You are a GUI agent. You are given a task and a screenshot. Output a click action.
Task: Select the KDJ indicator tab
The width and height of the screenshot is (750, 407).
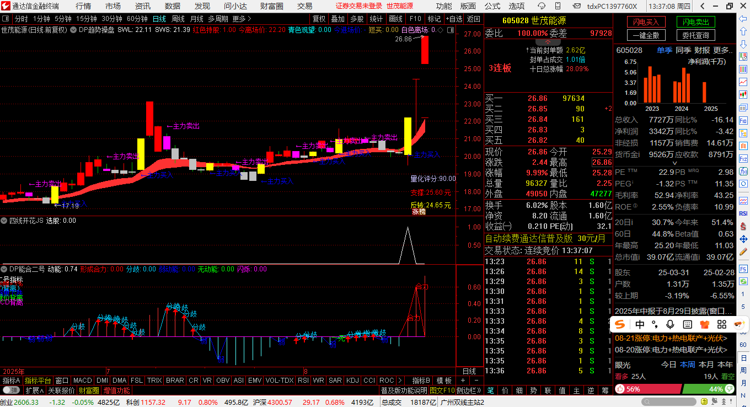[x=353, y=381]
